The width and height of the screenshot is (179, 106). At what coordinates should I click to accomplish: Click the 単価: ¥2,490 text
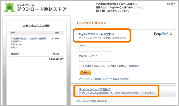(x=16, y=45)
